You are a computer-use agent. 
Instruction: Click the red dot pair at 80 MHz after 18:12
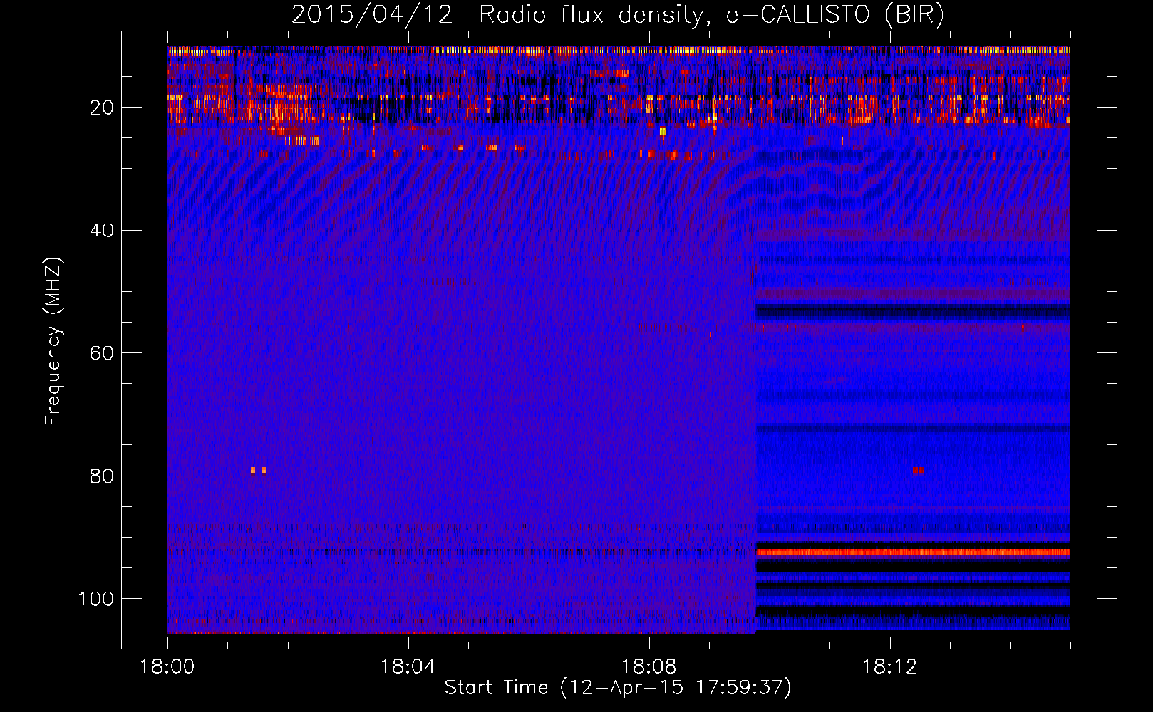pos(918,470)
